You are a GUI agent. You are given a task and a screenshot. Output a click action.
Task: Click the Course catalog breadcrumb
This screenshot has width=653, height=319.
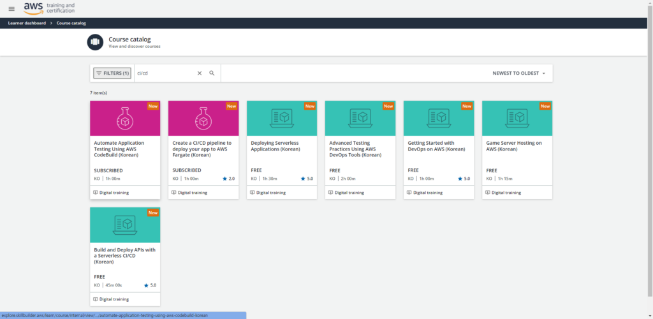[x=71, y=24]
